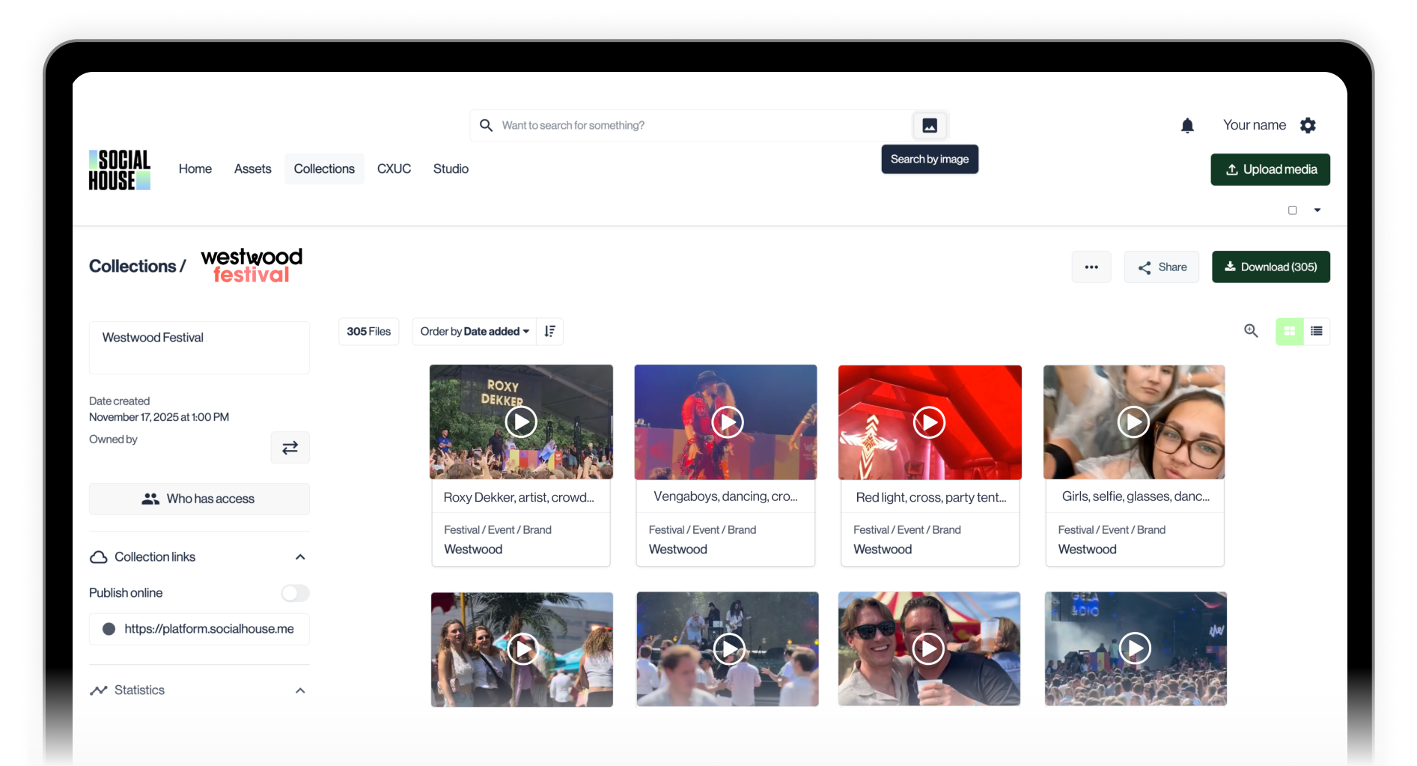Open the Order by Date added dropdown

pyautogui.click(x=474, y=332)
